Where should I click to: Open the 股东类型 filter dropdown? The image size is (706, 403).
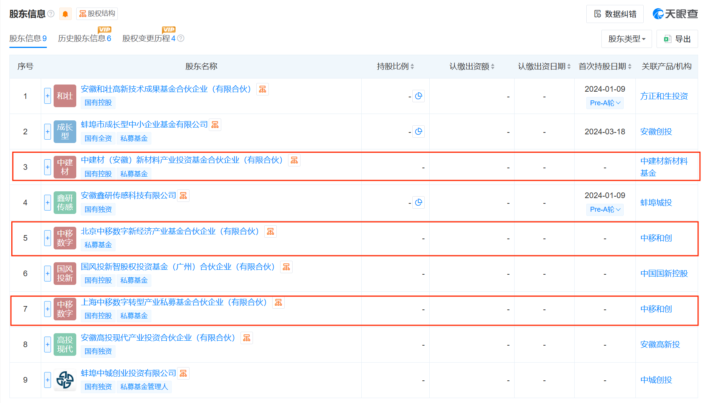tap(627, 39)
